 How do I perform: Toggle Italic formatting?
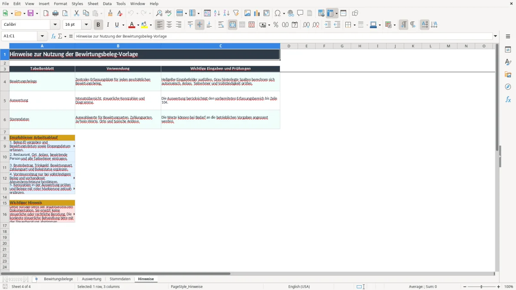pos(108,25)
